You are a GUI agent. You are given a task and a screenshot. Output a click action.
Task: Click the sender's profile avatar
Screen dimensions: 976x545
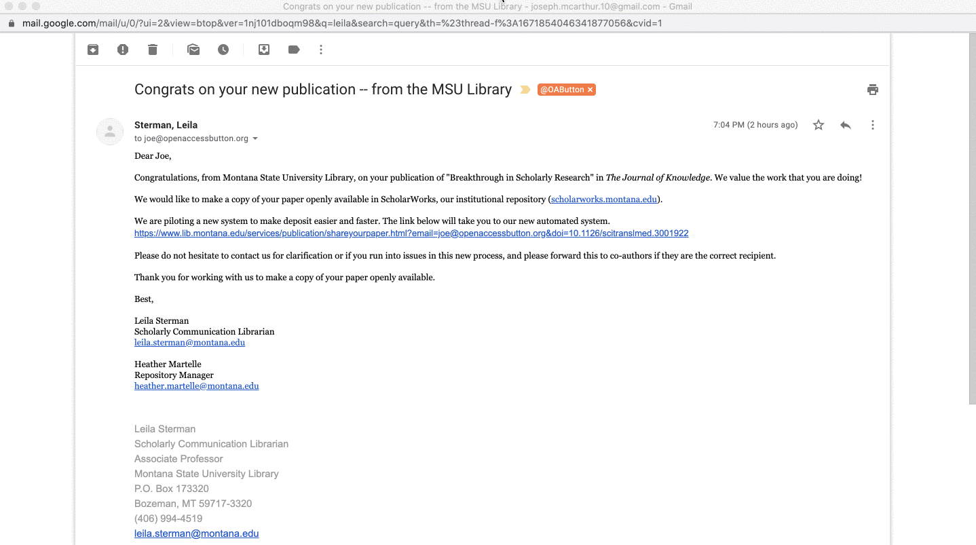110,132
